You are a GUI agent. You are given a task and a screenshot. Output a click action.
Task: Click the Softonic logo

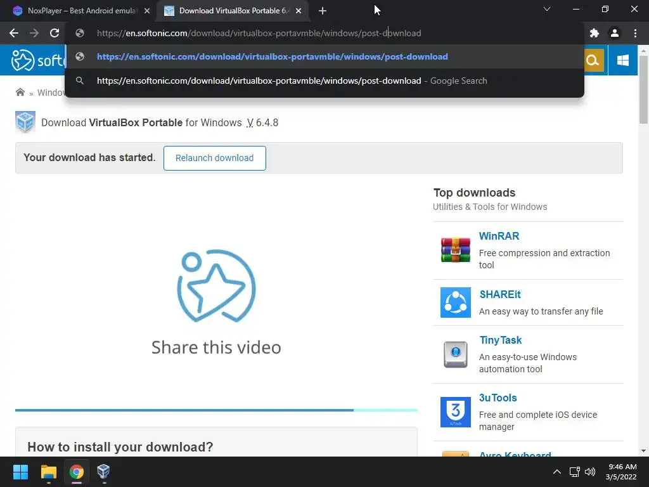point(37,60)
